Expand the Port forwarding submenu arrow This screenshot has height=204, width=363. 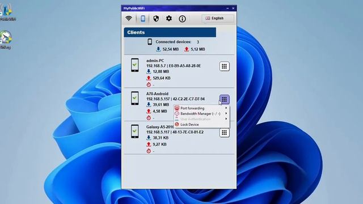click(x=226, y=108)
